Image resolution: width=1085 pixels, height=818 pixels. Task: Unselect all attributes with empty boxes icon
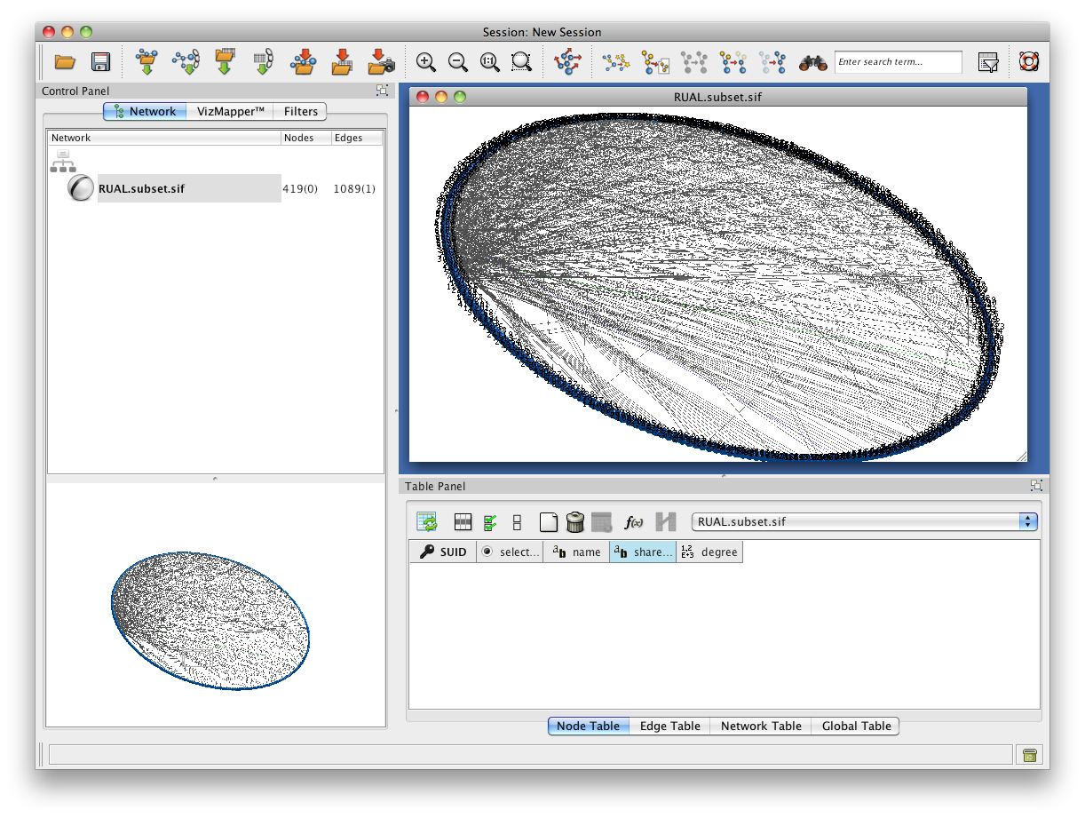(517, 522)
